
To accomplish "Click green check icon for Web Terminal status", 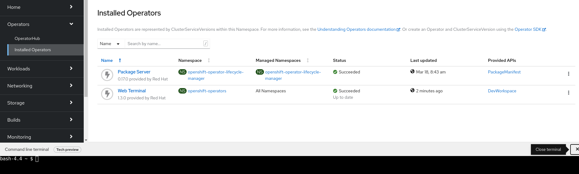I will [x=335, y=91].
